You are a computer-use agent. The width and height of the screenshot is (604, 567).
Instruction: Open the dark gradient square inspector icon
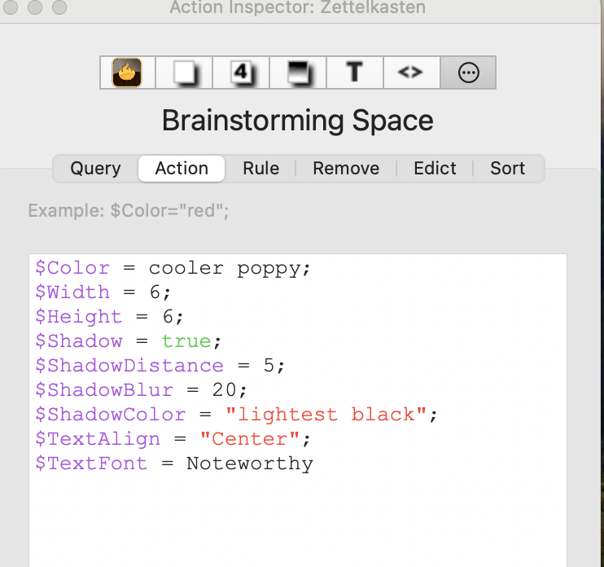tap(298, 73)
